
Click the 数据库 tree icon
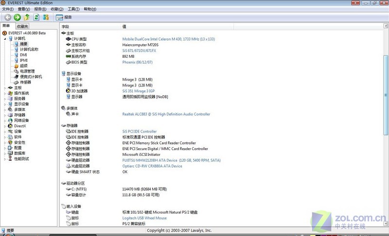pyautogui.click(x=10, y=153)
